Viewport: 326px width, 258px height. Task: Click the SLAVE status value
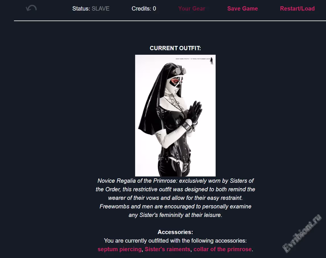101,9
